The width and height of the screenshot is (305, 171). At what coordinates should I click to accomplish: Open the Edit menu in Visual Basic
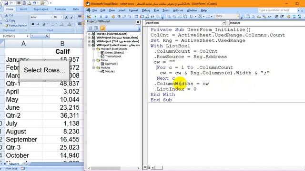pos(103,10)
